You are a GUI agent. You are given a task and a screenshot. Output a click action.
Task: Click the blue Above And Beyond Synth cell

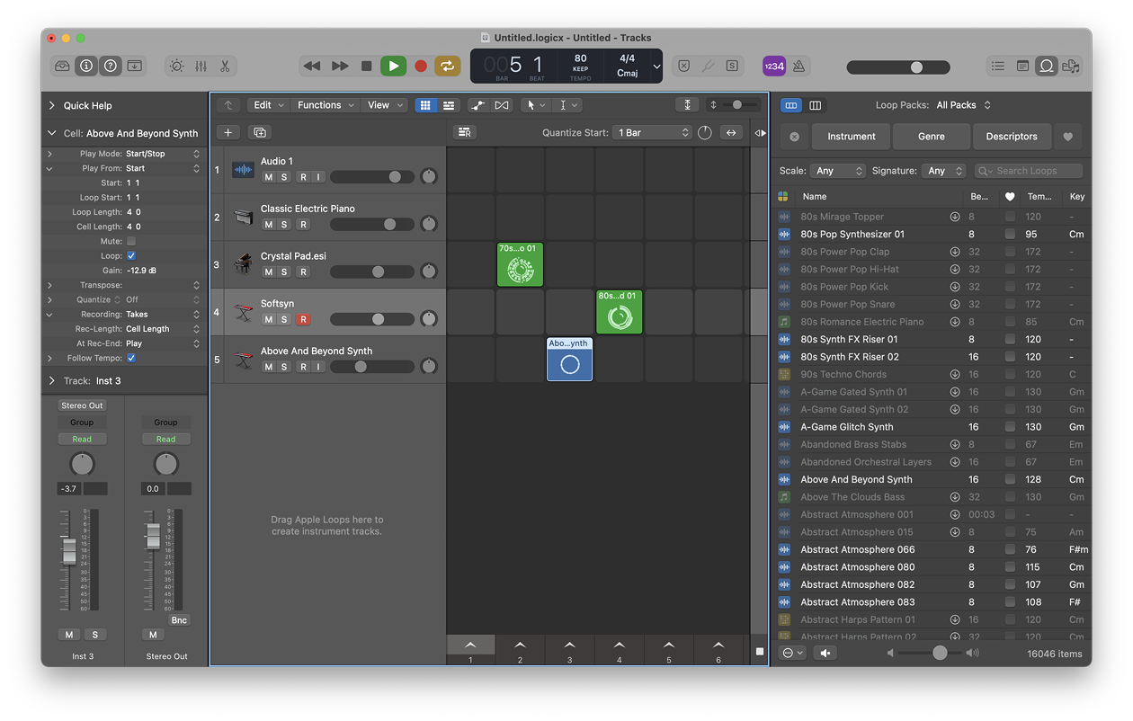(570, 359)
